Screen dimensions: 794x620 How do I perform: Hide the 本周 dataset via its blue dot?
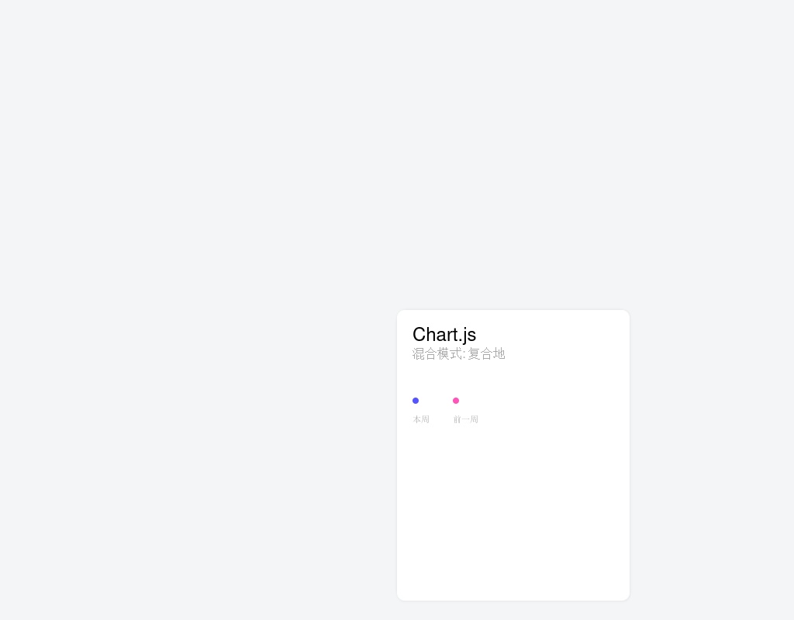416,401
